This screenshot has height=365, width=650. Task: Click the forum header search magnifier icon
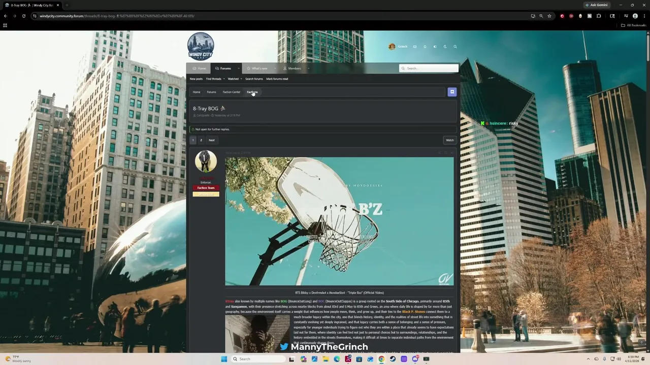point(455,47)
